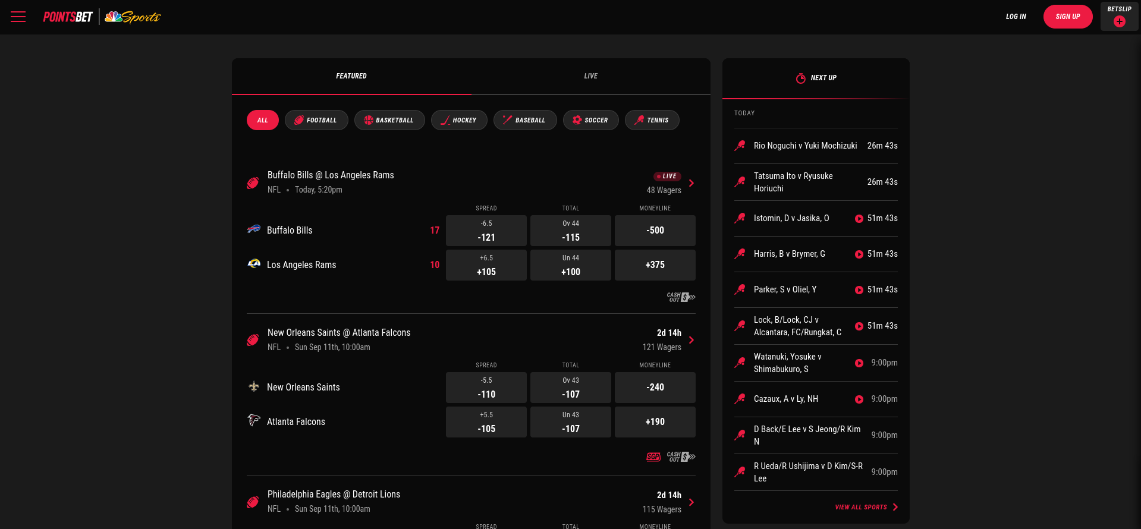Click the Sign Up button
Screen dimensions: 1141x529
click(1068, 17)
